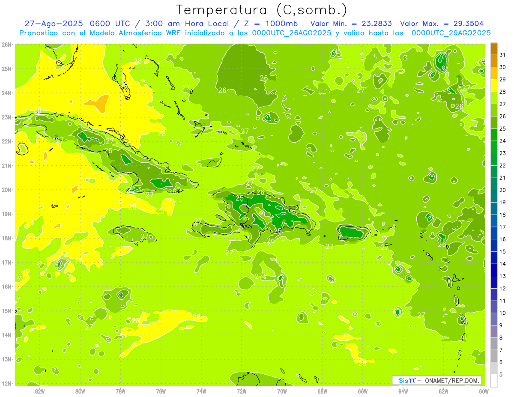The image size is (514, 397).
Task: Click the brown legend swatch above 31
Action: point(494,48)
